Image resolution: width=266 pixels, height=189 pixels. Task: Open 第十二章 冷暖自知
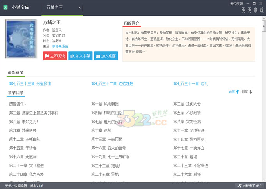click(25, 139)
